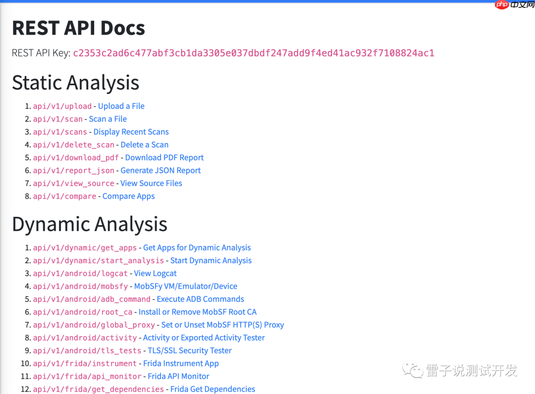This screenshot has height=394, width=535.
Task: Open Set or Unset MobSF HTTP(S) Proxy link
Action: [222, 325]
